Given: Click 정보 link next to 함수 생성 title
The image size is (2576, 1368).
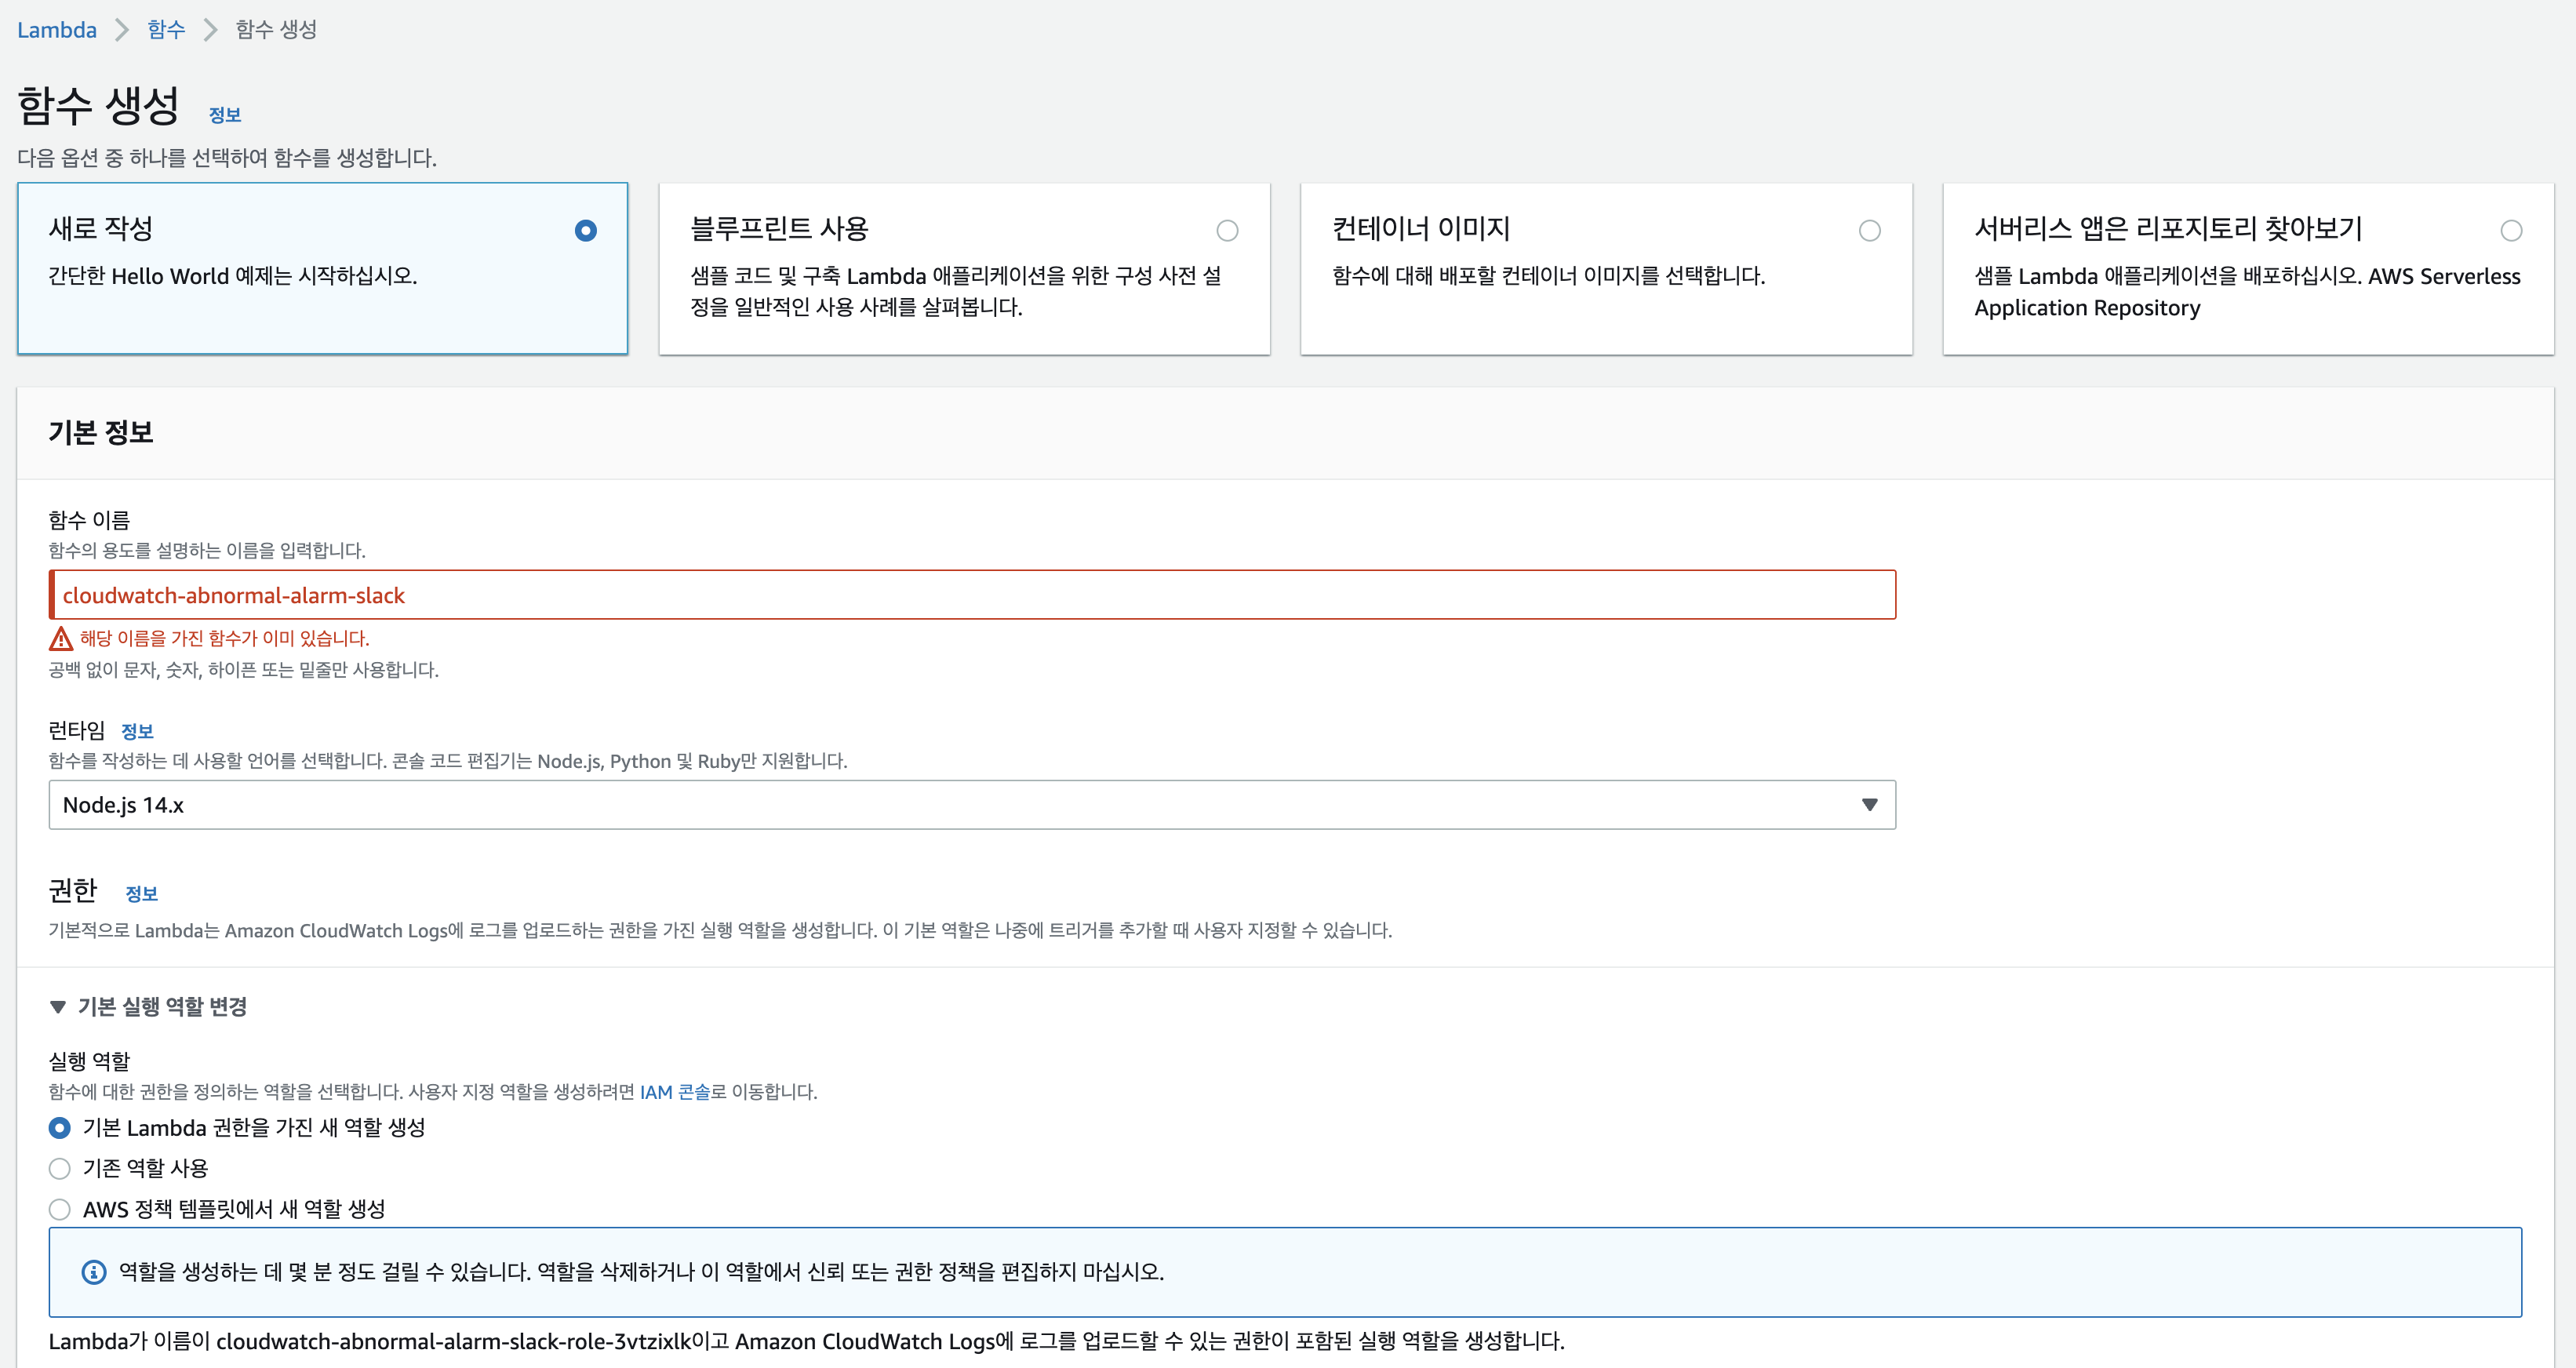Looking at the screenshot, I should pyautogui.click(x=225, y=115).
